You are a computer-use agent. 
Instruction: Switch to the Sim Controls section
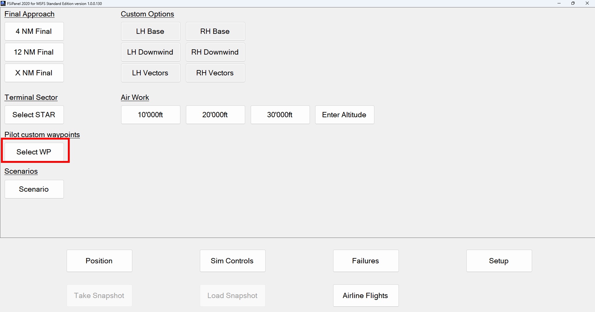(232, 261)
